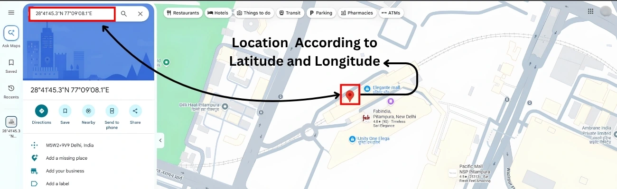Image resolution: width=617 pixels, height=189 pixels.
Task: Click the coordinates search input field
Action: coord(72,14)
